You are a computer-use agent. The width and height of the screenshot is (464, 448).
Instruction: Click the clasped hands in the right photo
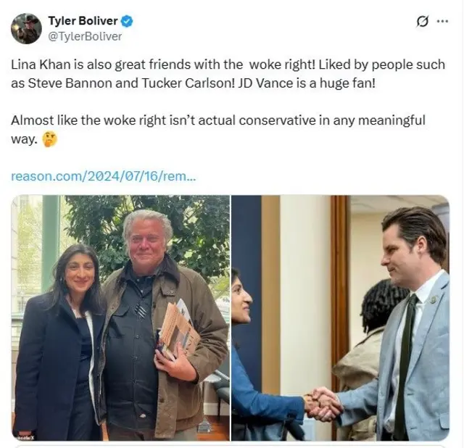[324, 405]
